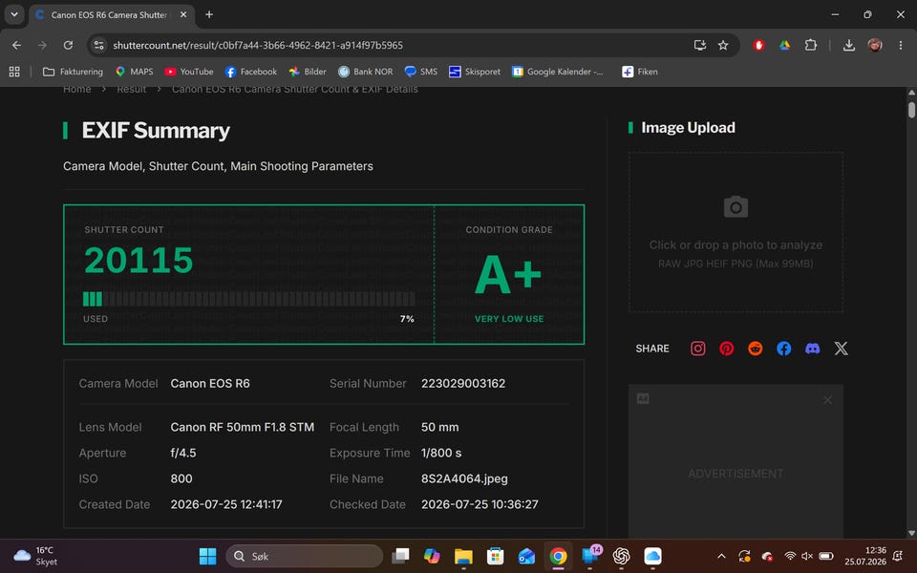Click the camera upload icon
This screenshot has height=573, width=917.
[x=736, y=207]
